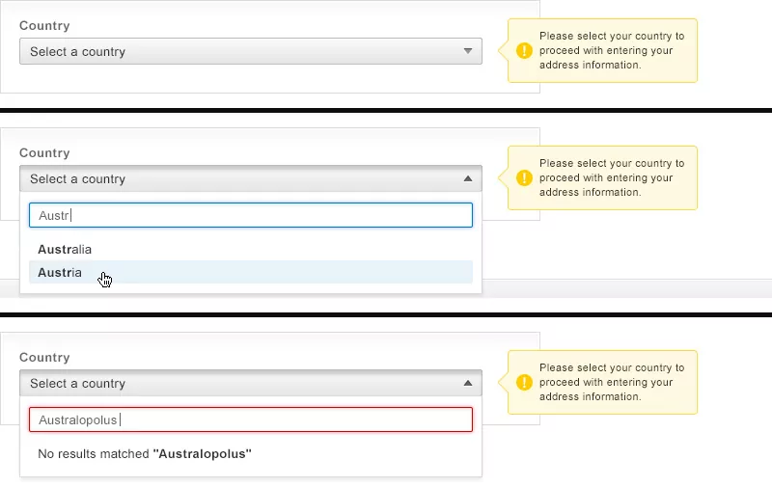Click yellow tooltip beside the no-results dropdown
Screen dimensions: 772x487
(613, 383)
